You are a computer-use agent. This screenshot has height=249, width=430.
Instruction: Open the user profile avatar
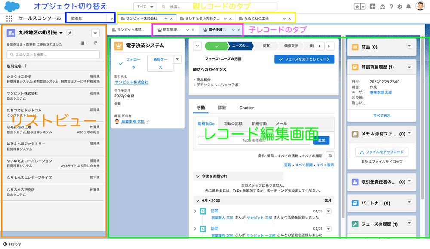(420, 6)
